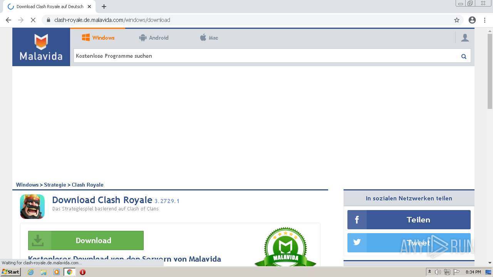Open the Windows platform tab
Image resolution: width=493 pixels, height=277 pixels.
98,38
